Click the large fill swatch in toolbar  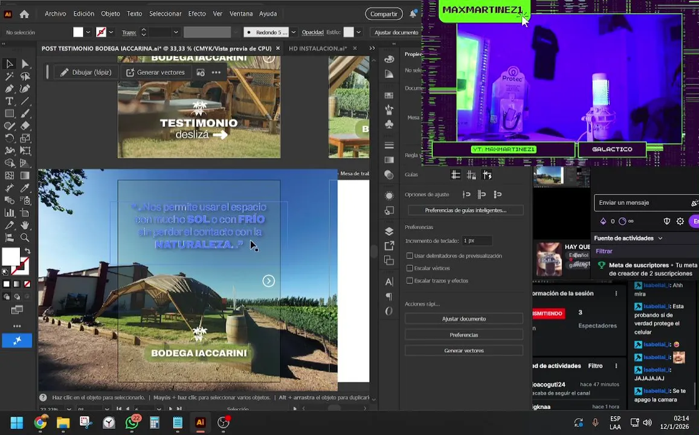[11, 257]
